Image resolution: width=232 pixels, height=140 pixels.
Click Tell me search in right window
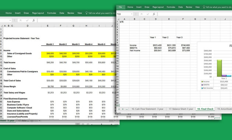[x=218, y=7]
